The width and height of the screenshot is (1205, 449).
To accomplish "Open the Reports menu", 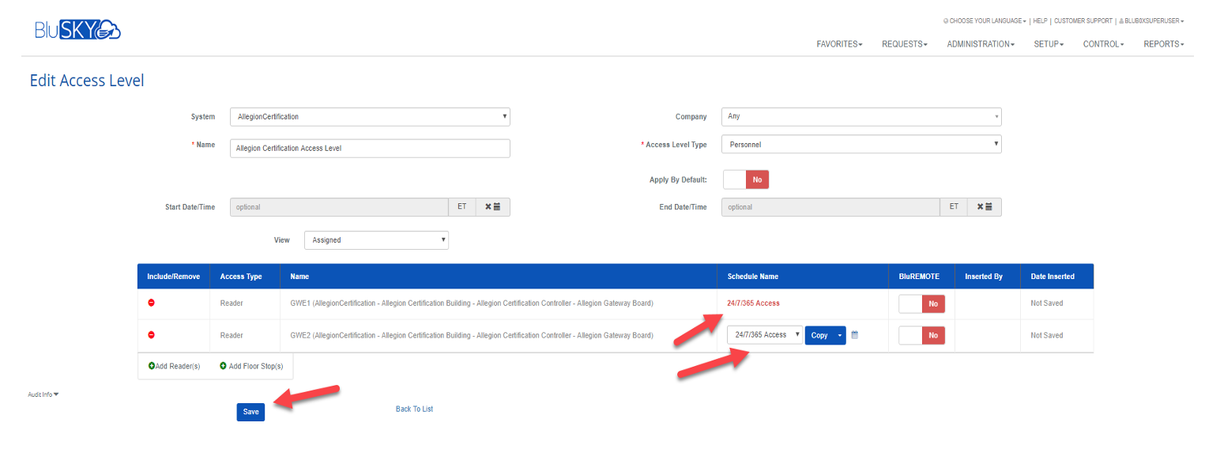I will tap(1163, 44).
